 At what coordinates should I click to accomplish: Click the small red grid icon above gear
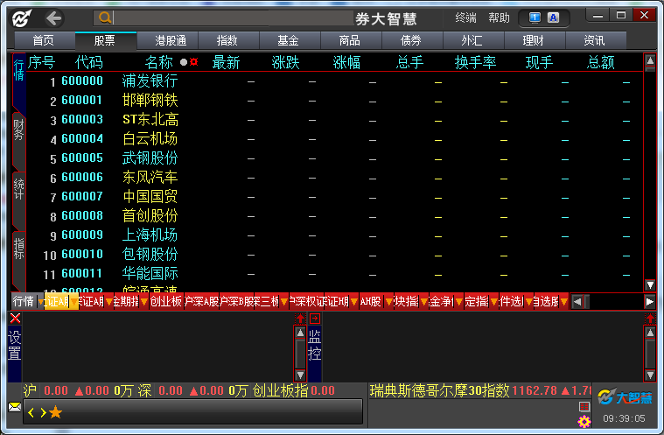point(584,407)
